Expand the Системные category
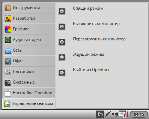149x119 pixels. (x=29, y=82)
